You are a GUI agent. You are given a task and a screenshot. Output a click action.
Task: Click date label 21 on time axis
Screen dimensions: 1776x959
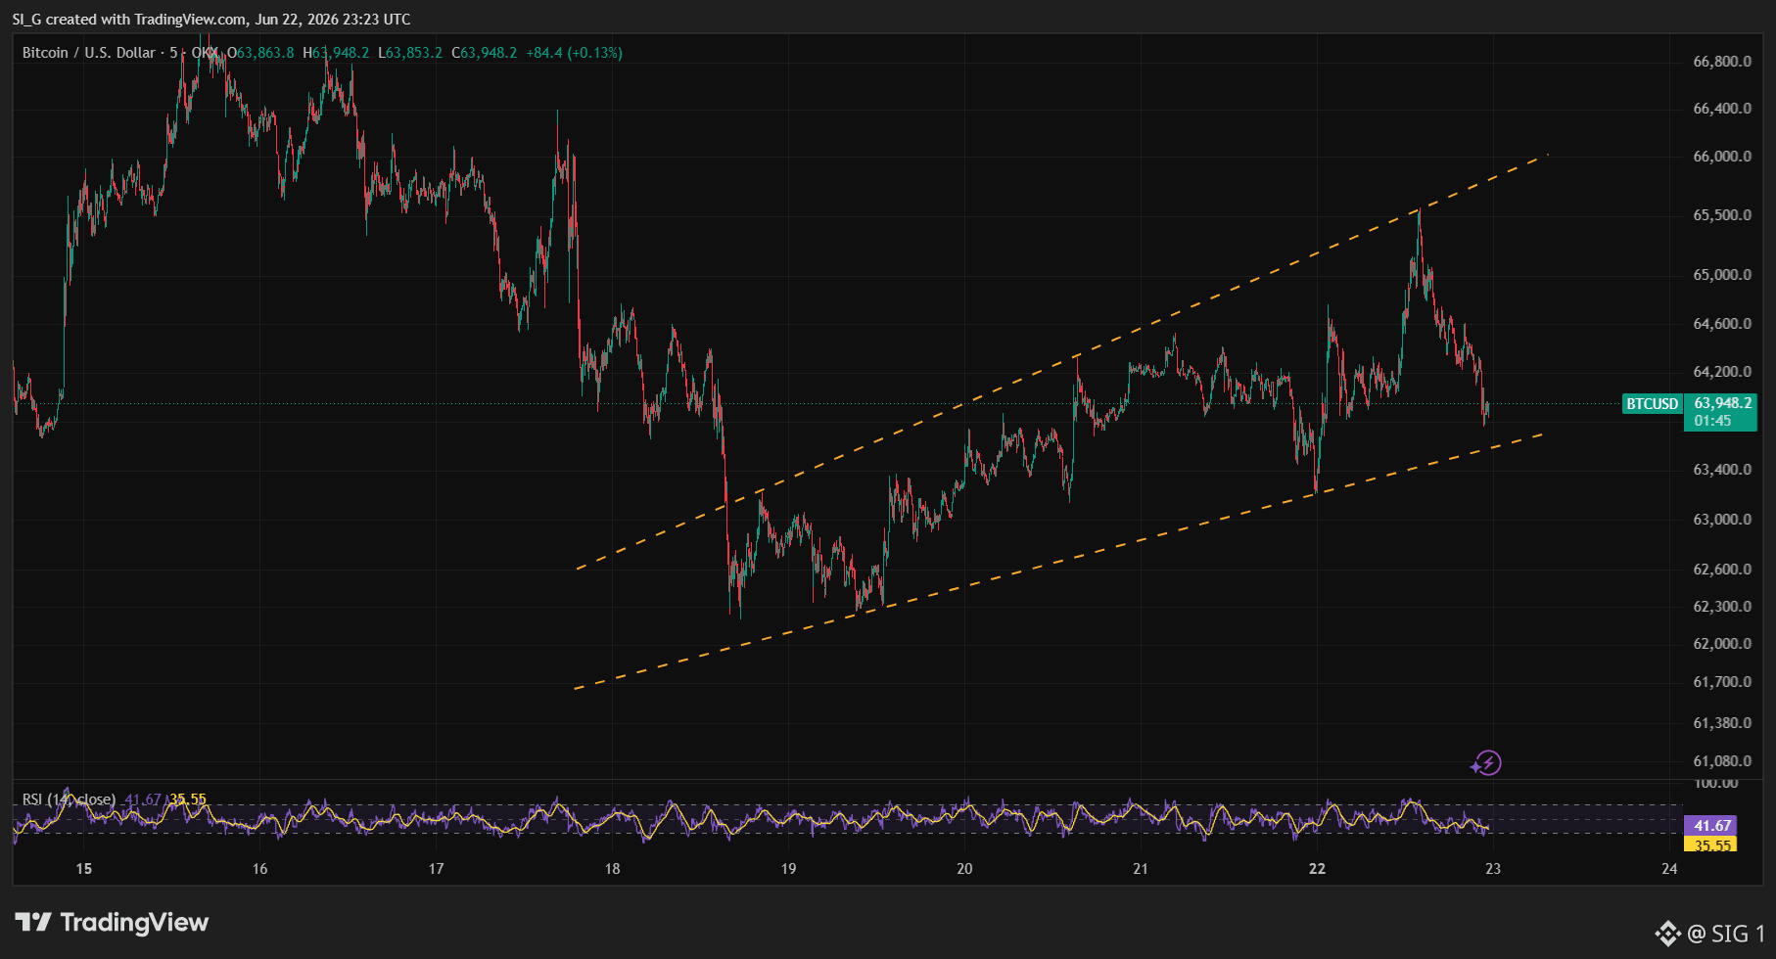point(1141,869)
